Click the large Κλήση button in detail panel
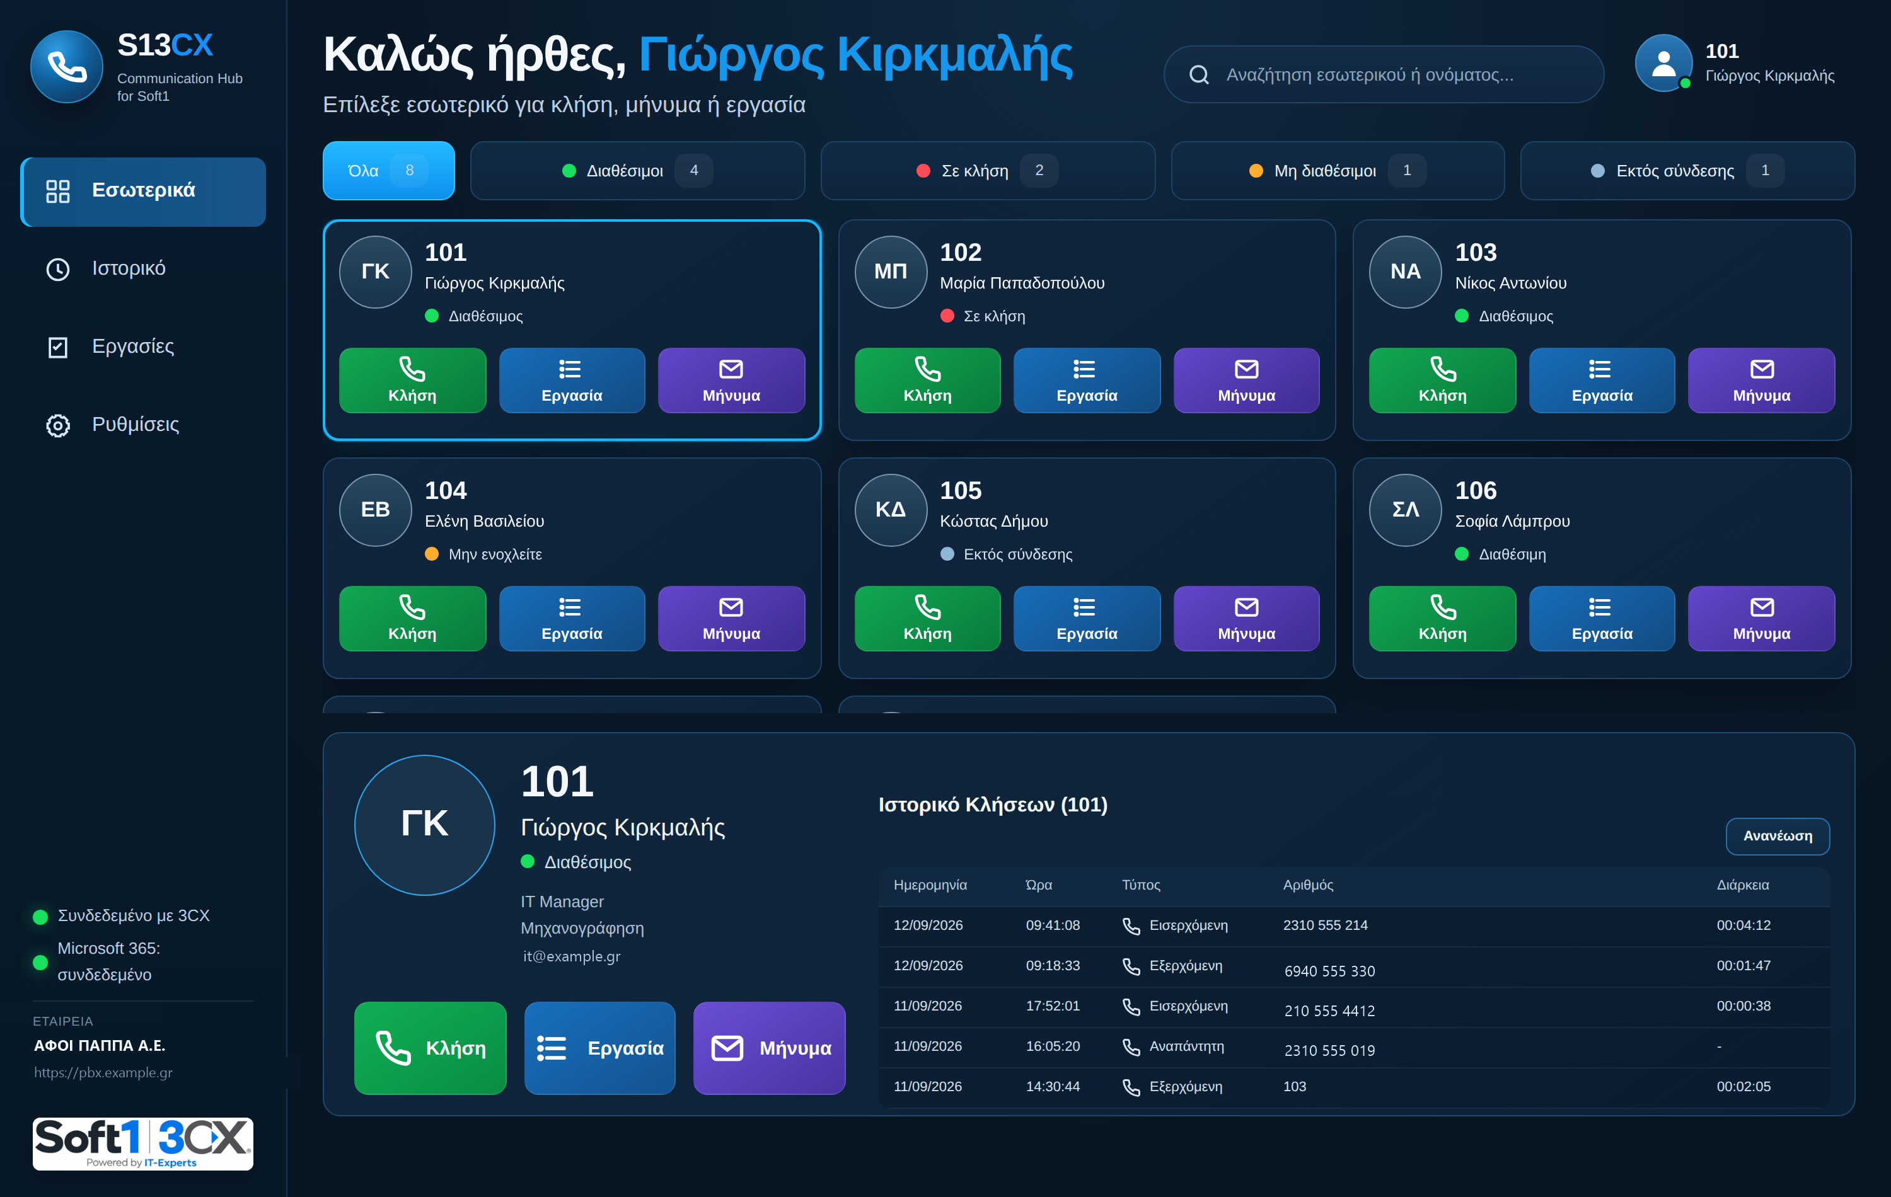The width and height of the screenshot is (1891, 1197). pos(431,1048)
